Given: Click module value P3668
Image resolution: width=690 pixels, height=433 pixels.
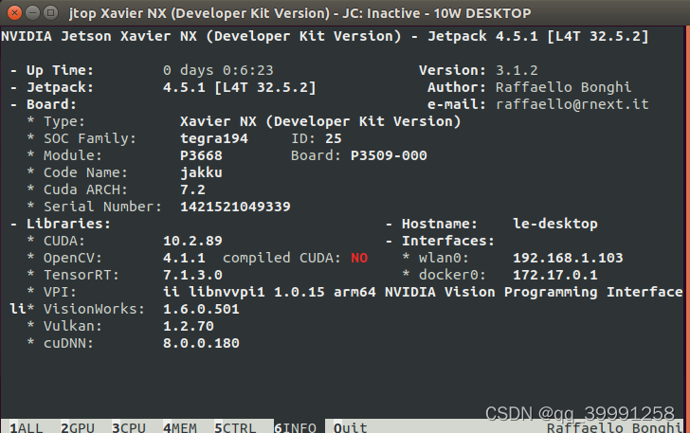Looking at the screenshot, I should click(201, 155).
